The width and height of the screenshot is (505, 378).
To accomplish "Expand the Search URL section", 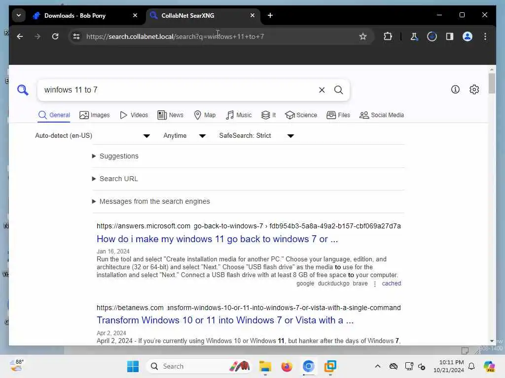I will (x=115, y=179).
